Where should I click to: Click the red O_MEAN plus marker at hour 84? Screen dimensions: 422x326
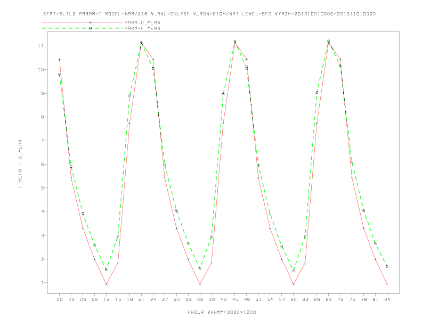point(387,284)
